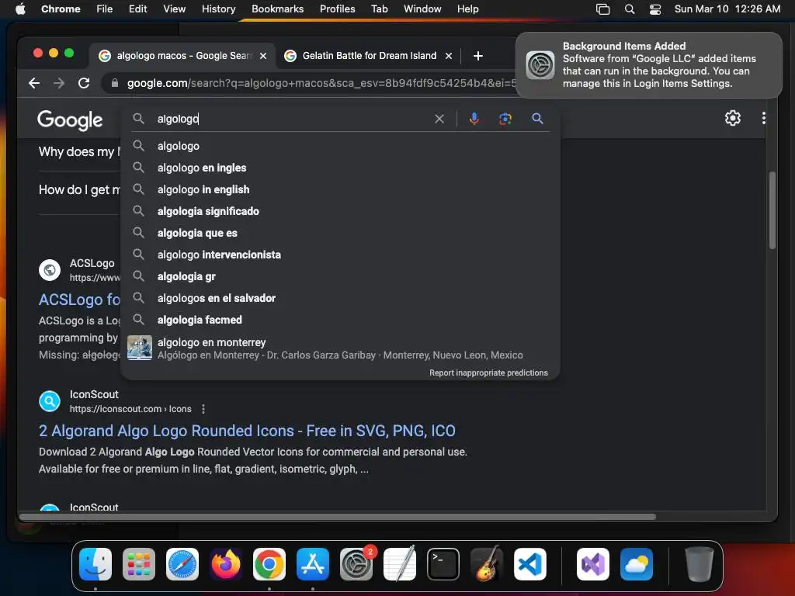This screenshot has width=795, height=596.
Task: Open System Settings from the Dock
Action: 356,564
